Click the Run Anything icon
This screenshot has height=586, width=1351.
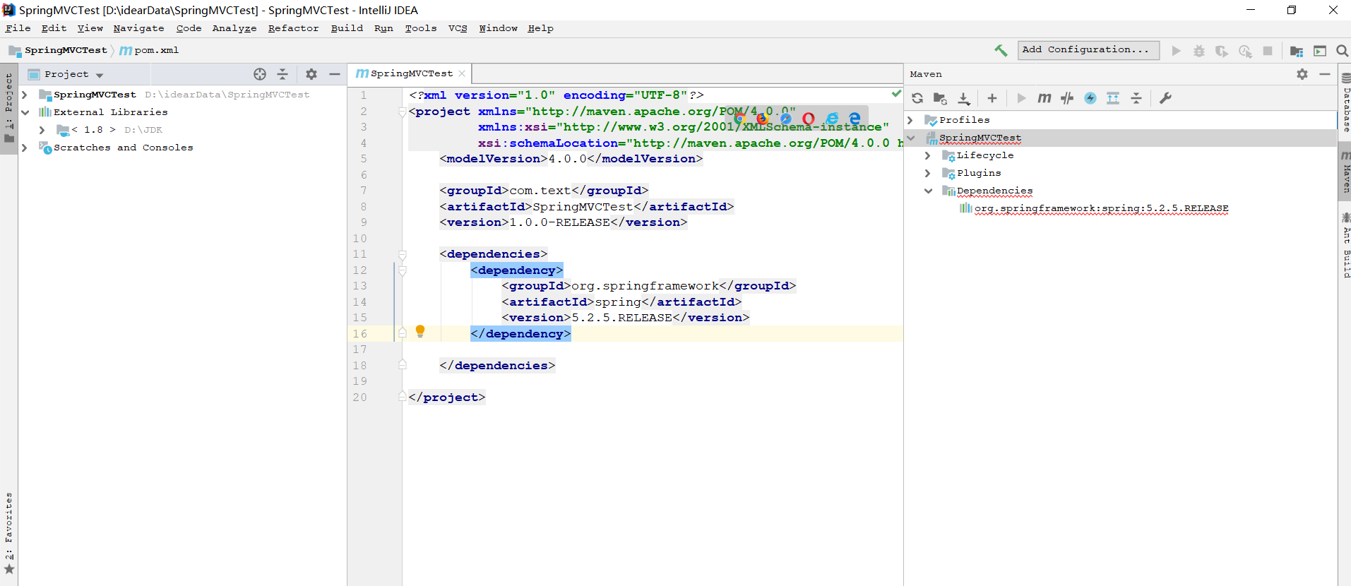[x=1320, y=51]
